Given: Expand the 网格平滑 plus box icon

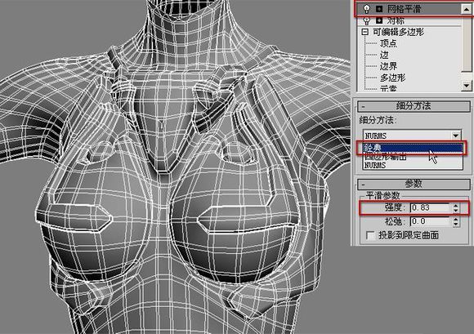Looking at the screenshot, I should click(379, 9).
